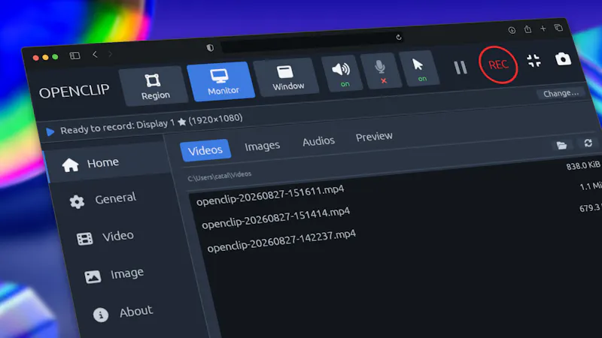Switch to the Audios tab
Screen dimensions: 602x338
pyautogui.click(x=318, y=141)
